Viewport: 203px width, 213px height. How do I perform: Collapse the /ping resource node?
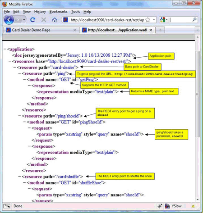(19, 73)
